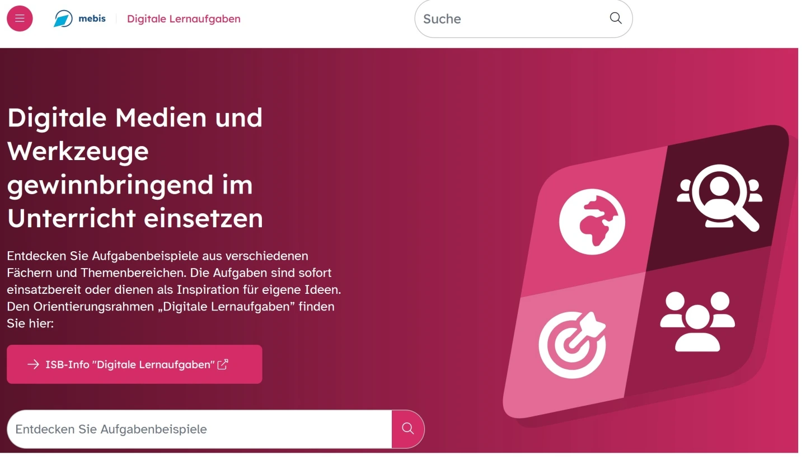Click the globe icon in the hero graphic
Viewport: 806px width, 474px height.
592,222
